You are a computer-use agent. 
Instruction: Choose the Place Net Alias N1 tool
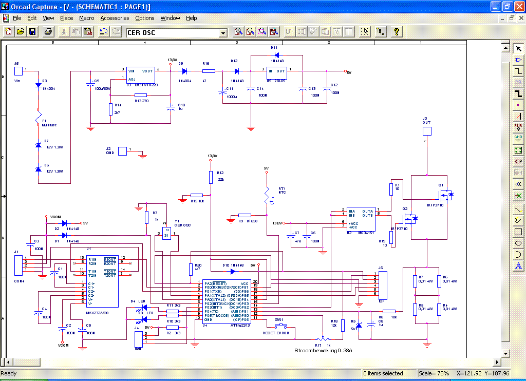[x=518, y=82]
